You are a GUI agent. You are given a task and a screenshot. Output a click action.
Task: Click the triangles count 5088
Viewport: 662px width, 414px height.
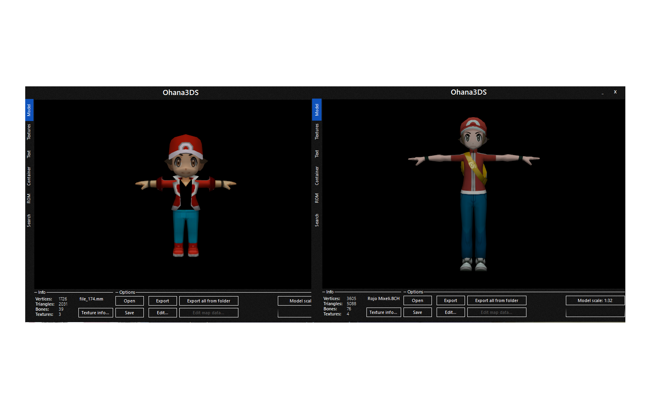(351, 304)
